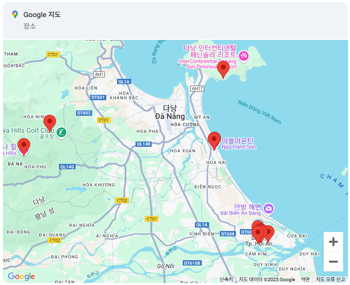The image size is (350, 285).
Task: Zoom out with the minus button
Action: tap(333, 261)
